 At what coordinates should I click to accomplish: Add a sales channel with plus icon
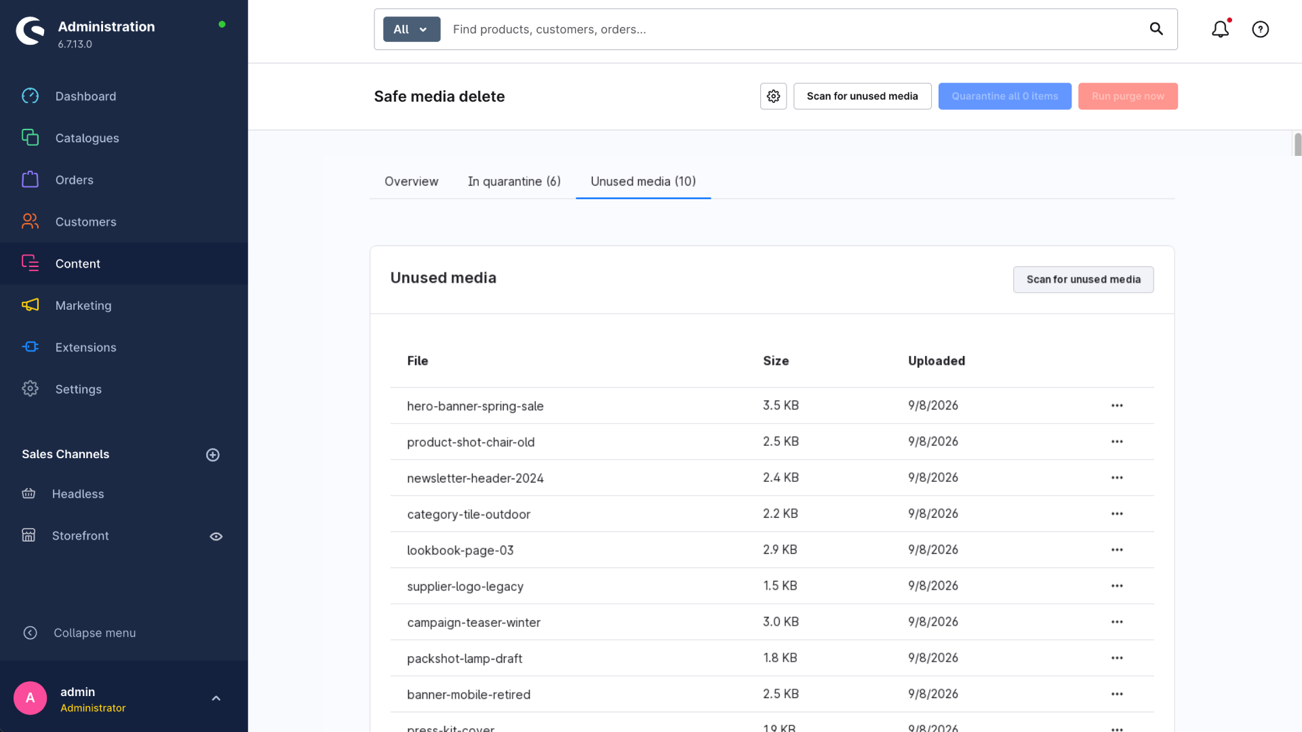(x=213, y=455)
